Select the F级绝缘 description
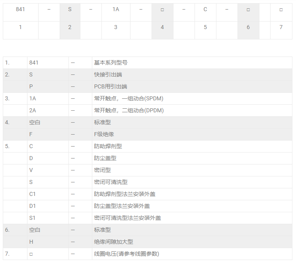Image resolution: width=296 pixels, height=266 pixels. 104,134
